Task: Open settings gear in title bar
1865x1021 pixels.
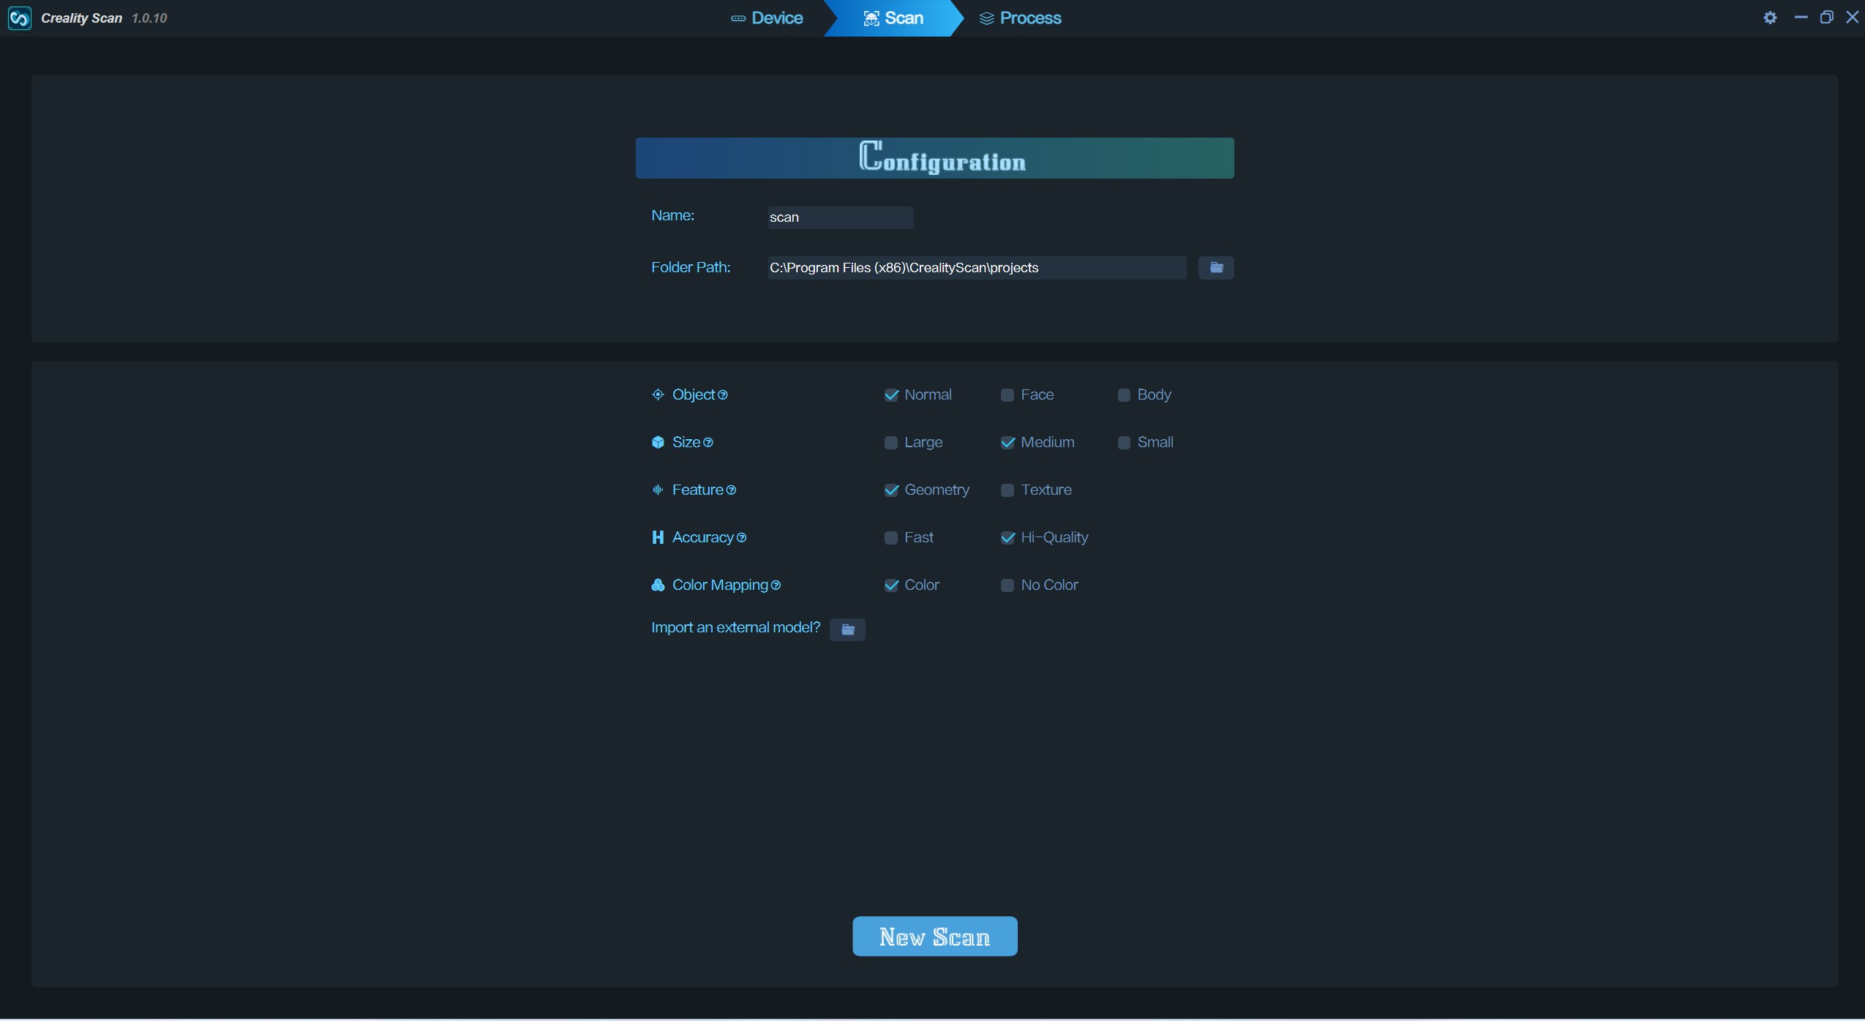Action: click(1770, 18)
